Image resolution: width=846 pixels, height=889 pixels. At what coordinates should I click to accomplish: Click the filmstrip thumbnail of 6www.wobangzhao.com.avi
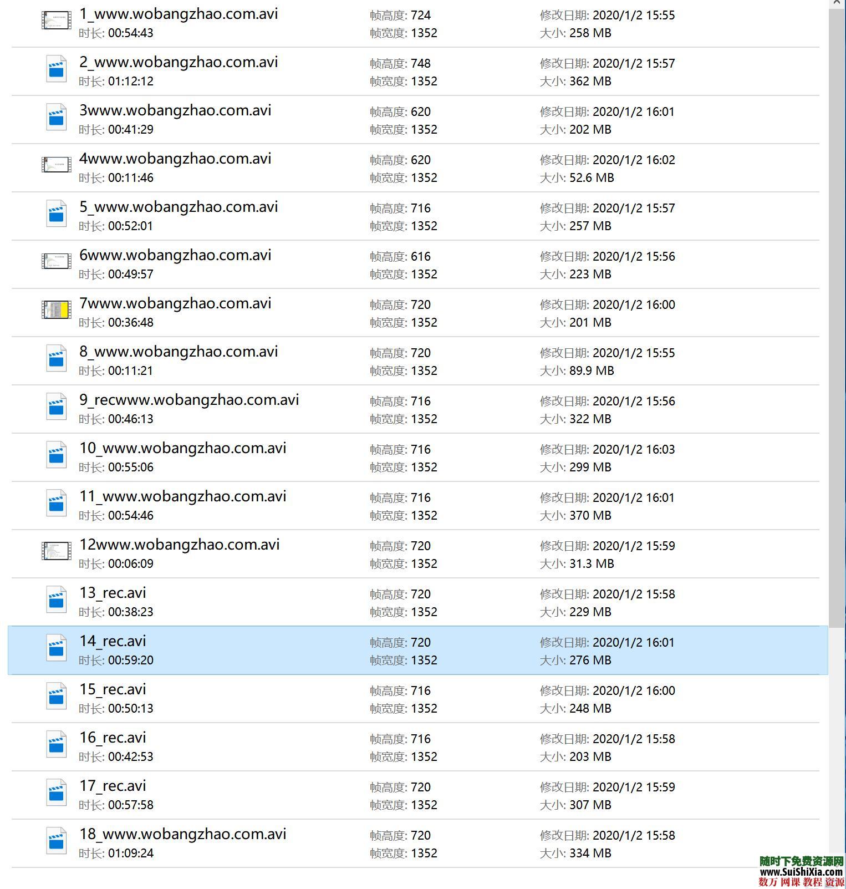point(57,261)
